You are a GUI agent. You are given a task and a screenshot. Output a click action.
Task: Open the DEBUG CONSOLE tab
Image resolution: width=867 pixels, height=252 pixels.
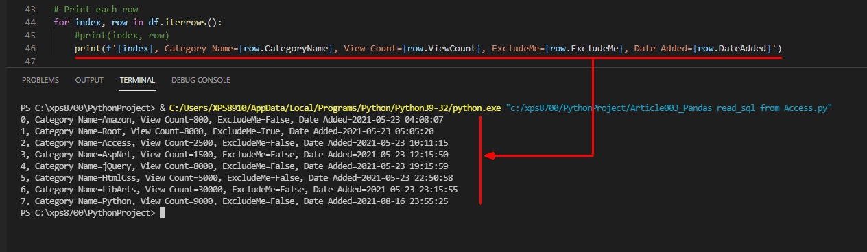201,80
